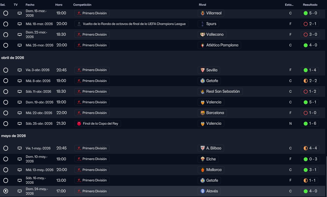Open the Real San Sebastián rival link
The width and height of the screenshot is (327, 197).
220,91
